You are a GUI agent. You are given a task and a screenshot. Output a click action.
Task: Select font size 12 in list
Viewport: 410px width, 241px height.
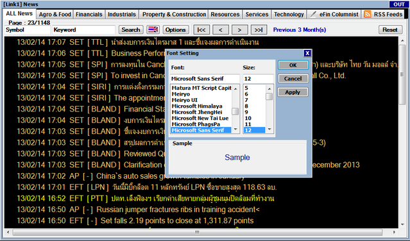click(x=255, y=130)
